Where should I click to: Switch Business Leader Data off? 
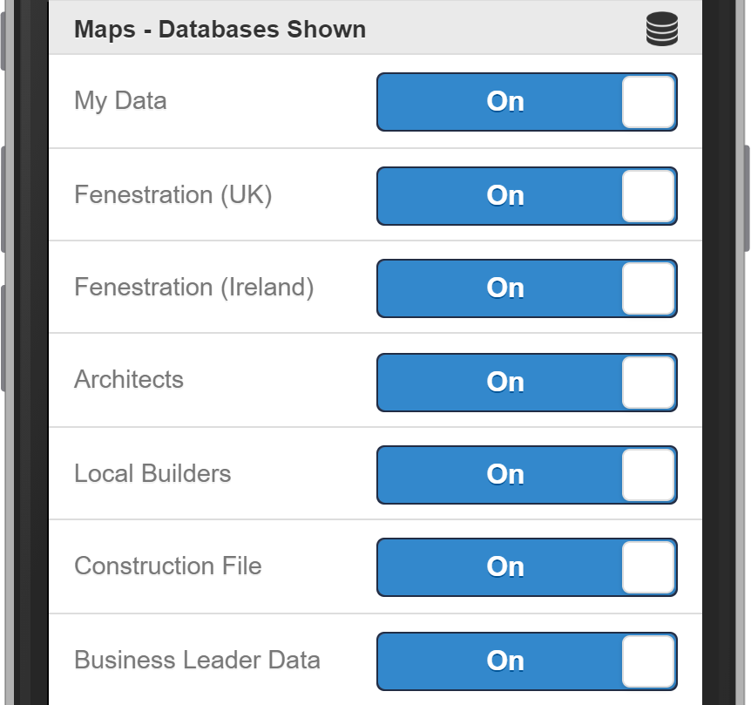click(x=526, y=661)
